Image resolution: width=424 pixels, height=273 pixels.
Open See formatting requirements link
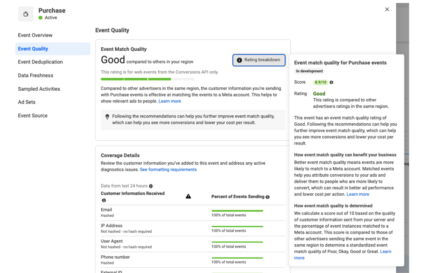coord(168,169)
